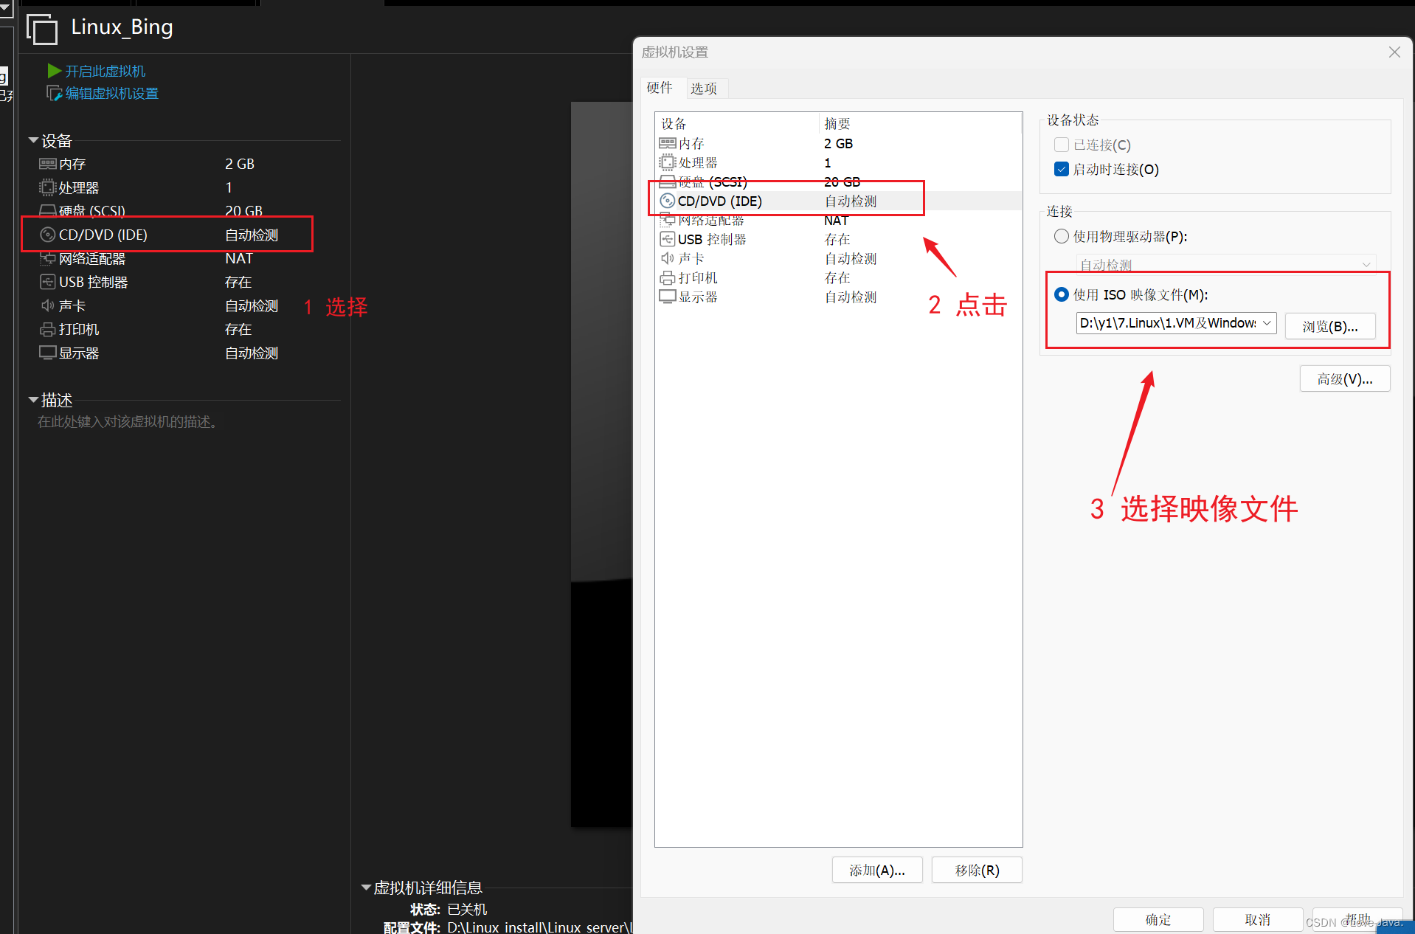Screen dimensions: 1415x934
Task: Click 打印机 entry in main window list
Action: coord(79,329)
